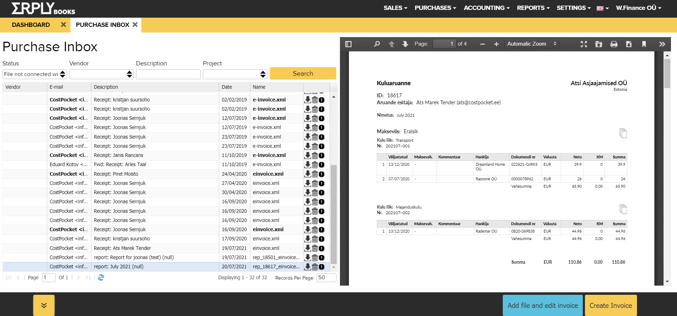Download the PDF document
Image resolution: width=677 pixels, height=316 pixels.
click(x=629, y=44)
